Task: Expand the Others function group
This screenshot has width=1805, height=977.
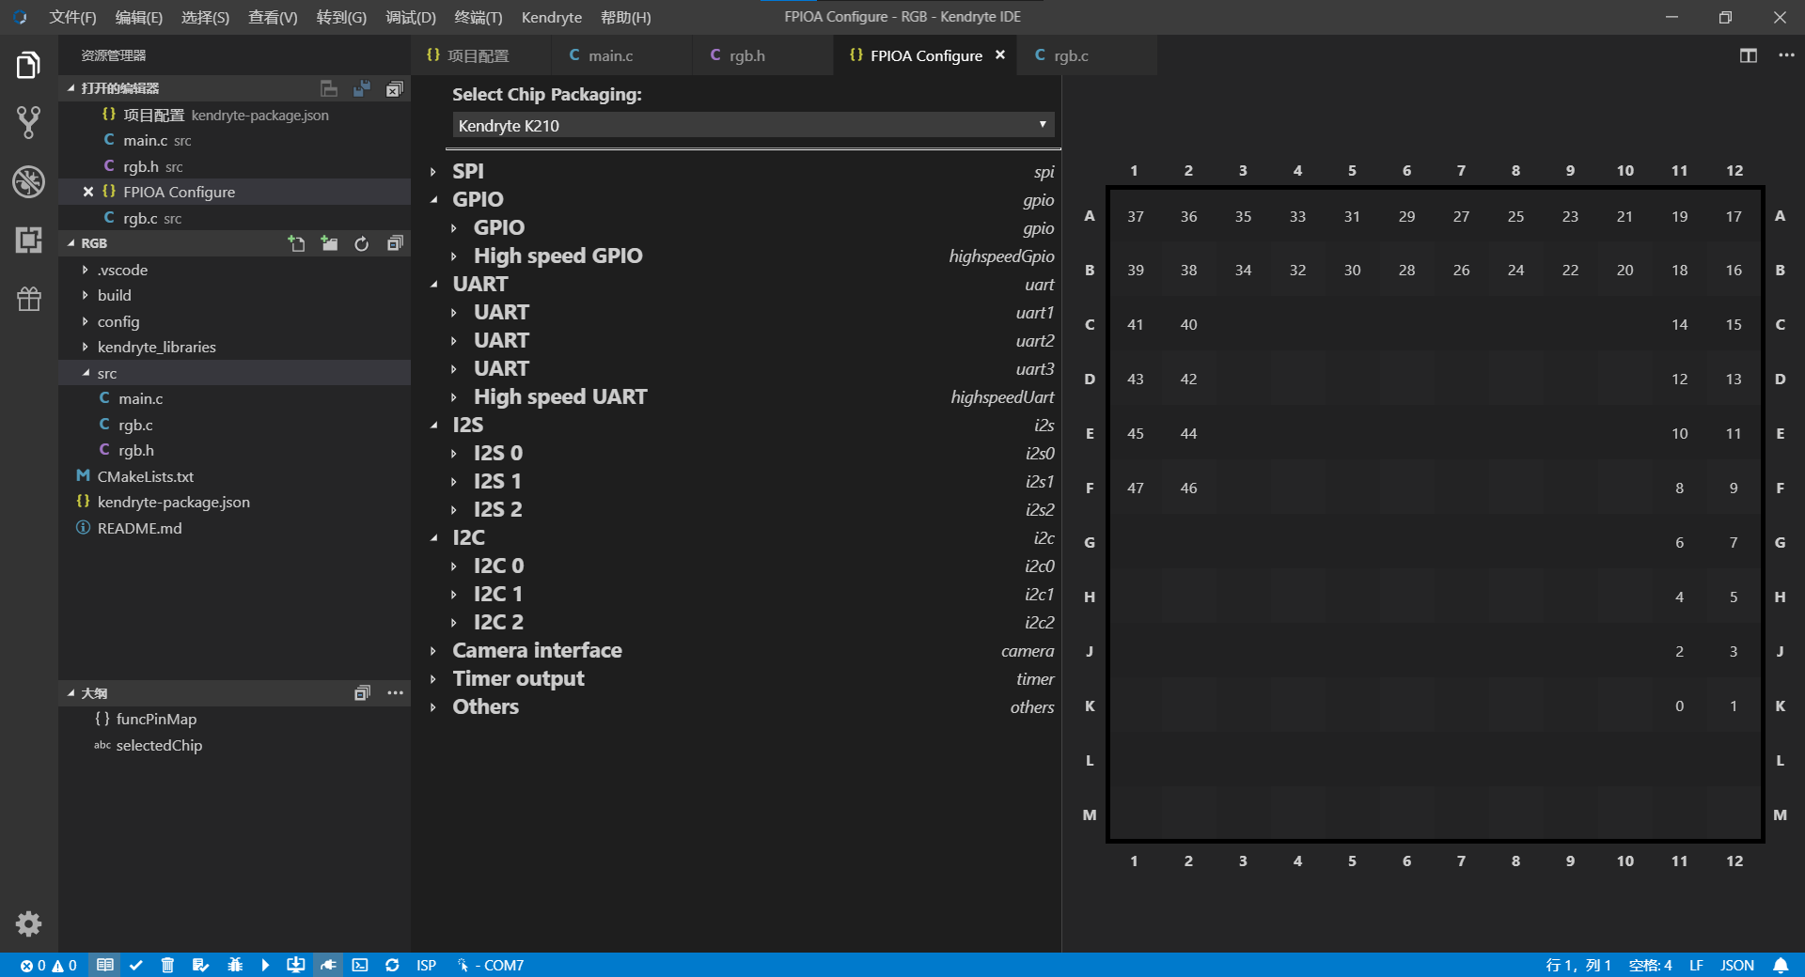Action: tap(433, 707)
